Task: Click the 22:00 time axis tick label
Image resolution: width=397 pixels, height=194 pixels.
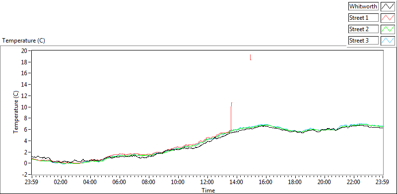Action: 353,182
